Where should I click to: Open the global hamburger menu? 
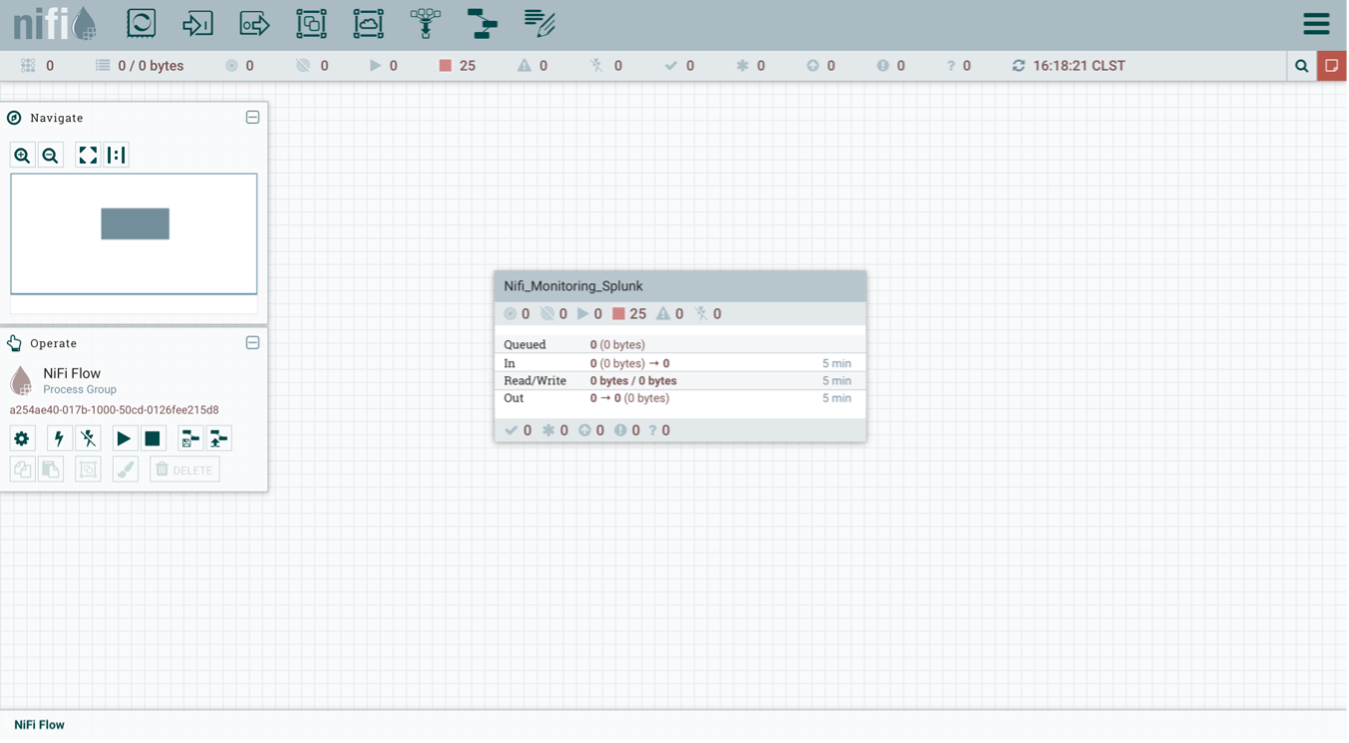1316,25
